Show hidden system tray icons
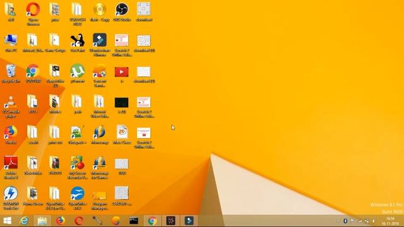Screen dimensions: 404x227 tap(338, 221)
